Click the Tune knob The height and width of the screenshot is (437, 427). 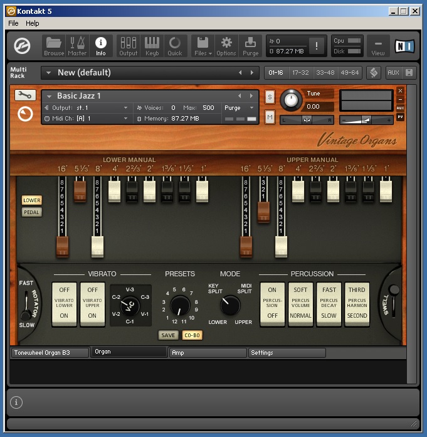(x=290, y=100)
